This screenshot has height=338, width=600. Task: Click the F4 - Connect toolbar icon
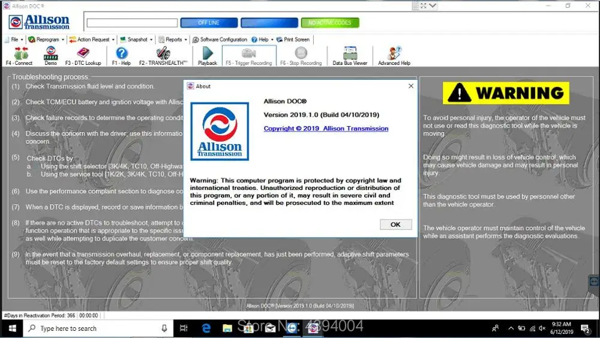19,56
